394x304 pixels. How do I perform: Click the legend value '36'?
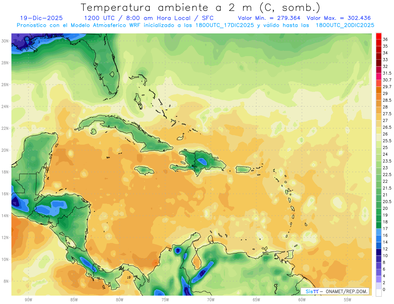[x=385, y=39]
